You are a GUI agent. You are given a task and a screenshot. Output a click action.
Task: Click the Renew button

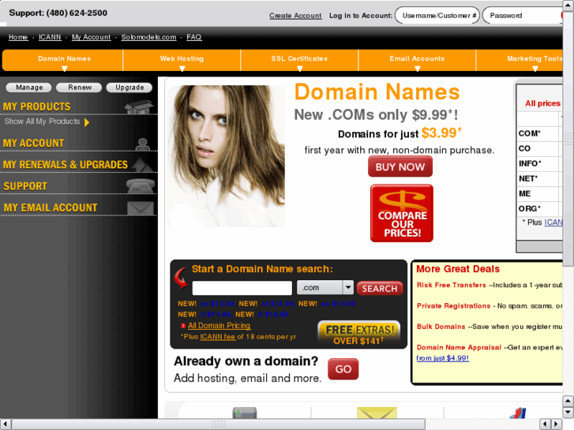(x=80, y=88)
